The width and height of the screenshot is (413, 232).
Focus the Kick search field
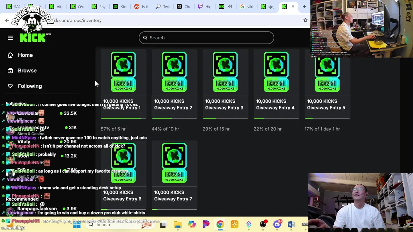[206, 38]
